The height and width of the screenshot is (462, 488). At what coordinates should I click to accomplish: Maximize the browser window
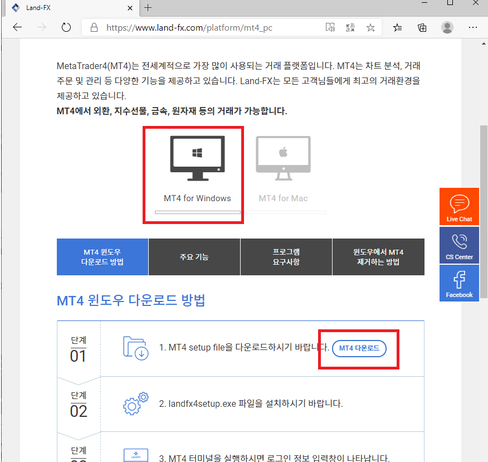click(x=450, y=3)
